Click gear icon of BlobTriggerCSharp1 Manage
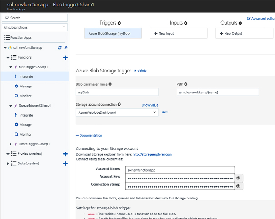Image resolution: width=275 pixels, height=219 pixels. click(16, 86)
